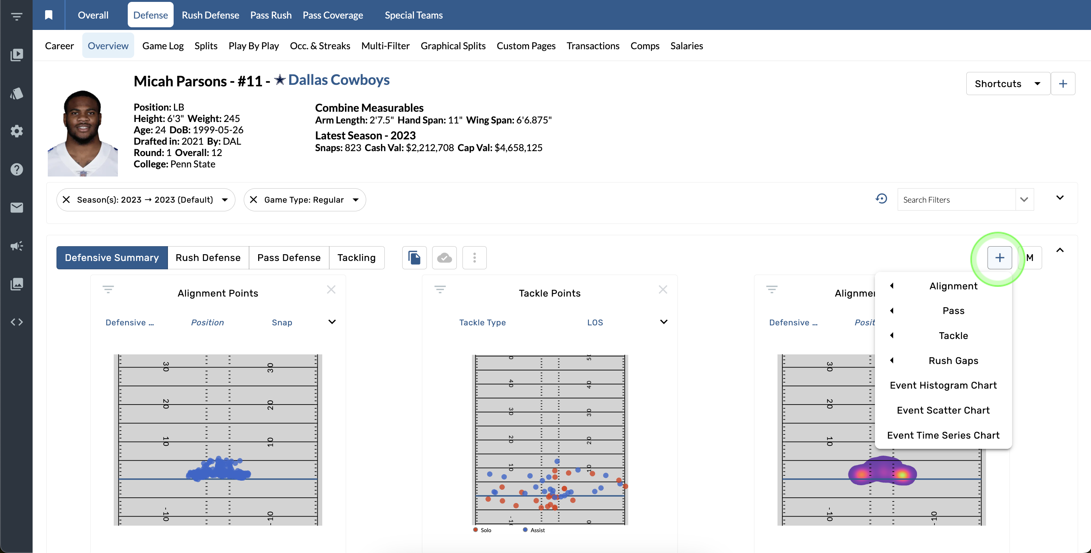The image size is (1091, 553).
Task: Remove the Game Type Regular filter
Action: coord(253,200)
